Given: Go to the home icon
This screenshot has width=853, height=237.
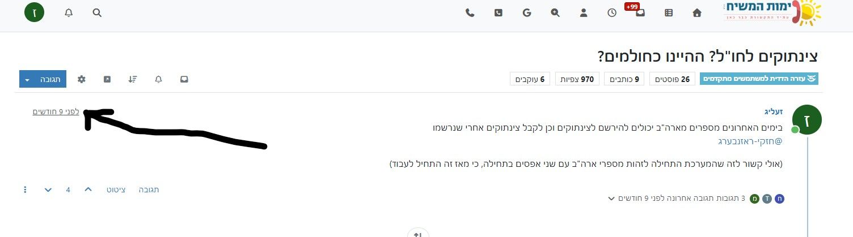Looking at the screenshot, I should (x=697, y=12).
